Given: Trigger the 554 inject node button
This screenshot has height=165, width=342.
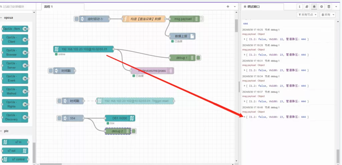Looking at the screenshot, I should [60, 118].
